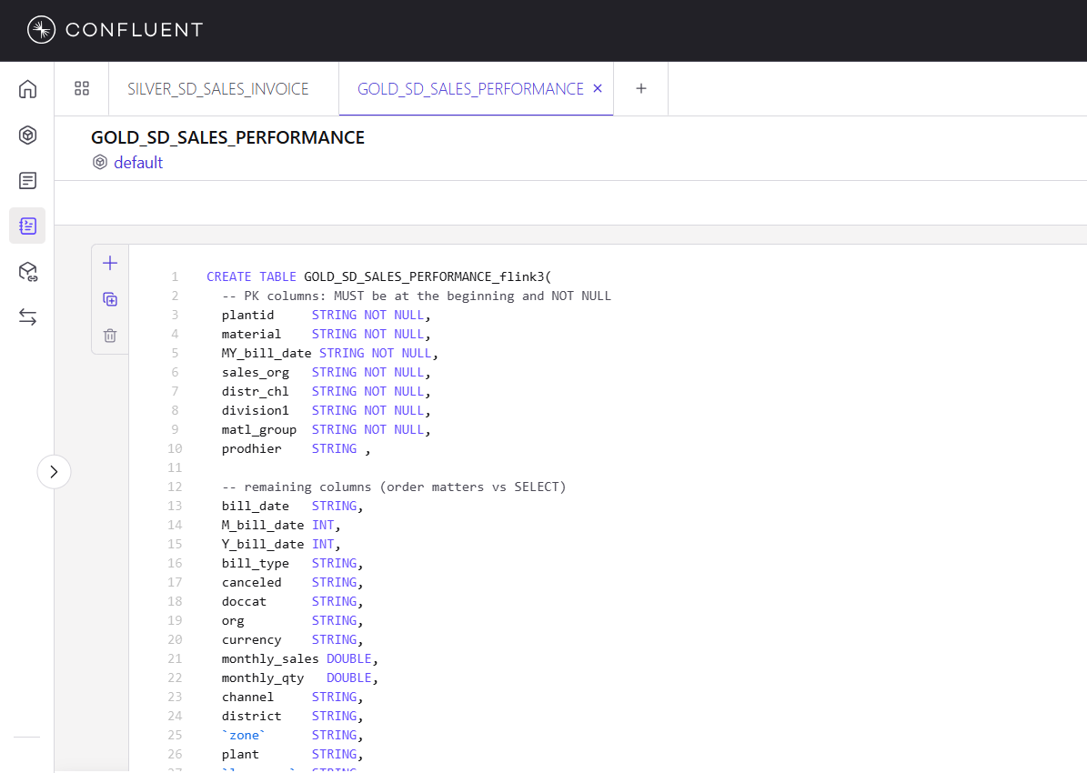Go to Home in the left sidebar
Image resolution: width=1087 pixels, height=773 pixels.
[27, 89]
